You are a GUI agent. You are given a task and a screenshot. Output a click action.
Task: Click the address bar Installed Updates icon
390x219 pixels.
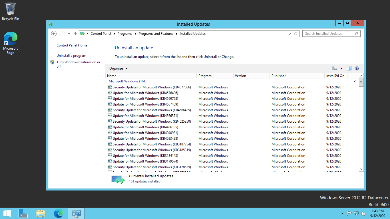pyautogui.click(x=82, y=34)
